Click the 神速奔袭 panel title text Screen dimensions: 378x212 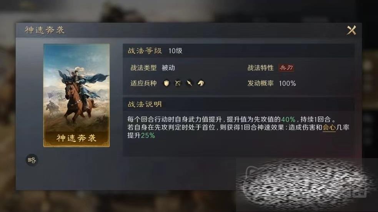pyautogui.click(x=45, y=30)
